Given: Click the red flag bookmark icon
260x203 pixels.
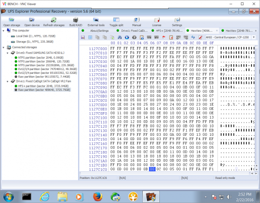Looking at the screenshot, I should [x=164, y=37].
